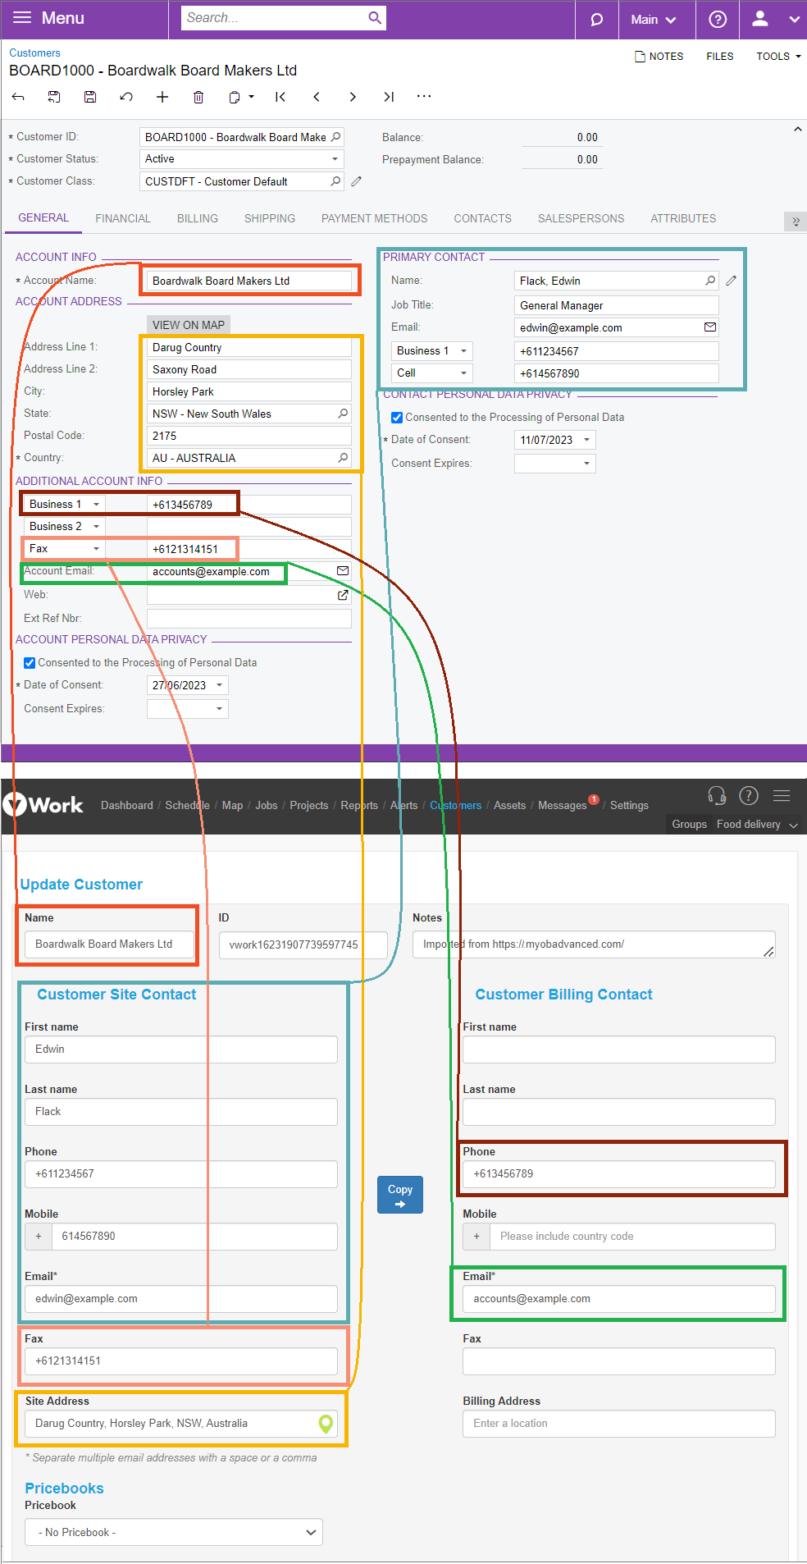Click the back arrow toolbar icon

tap(18, 97)
